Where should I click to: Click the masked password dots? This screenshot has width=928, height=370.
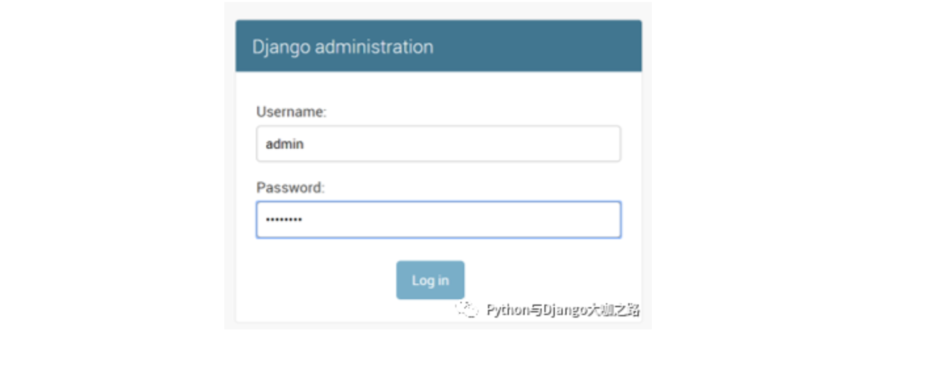[x=284, y=220]
